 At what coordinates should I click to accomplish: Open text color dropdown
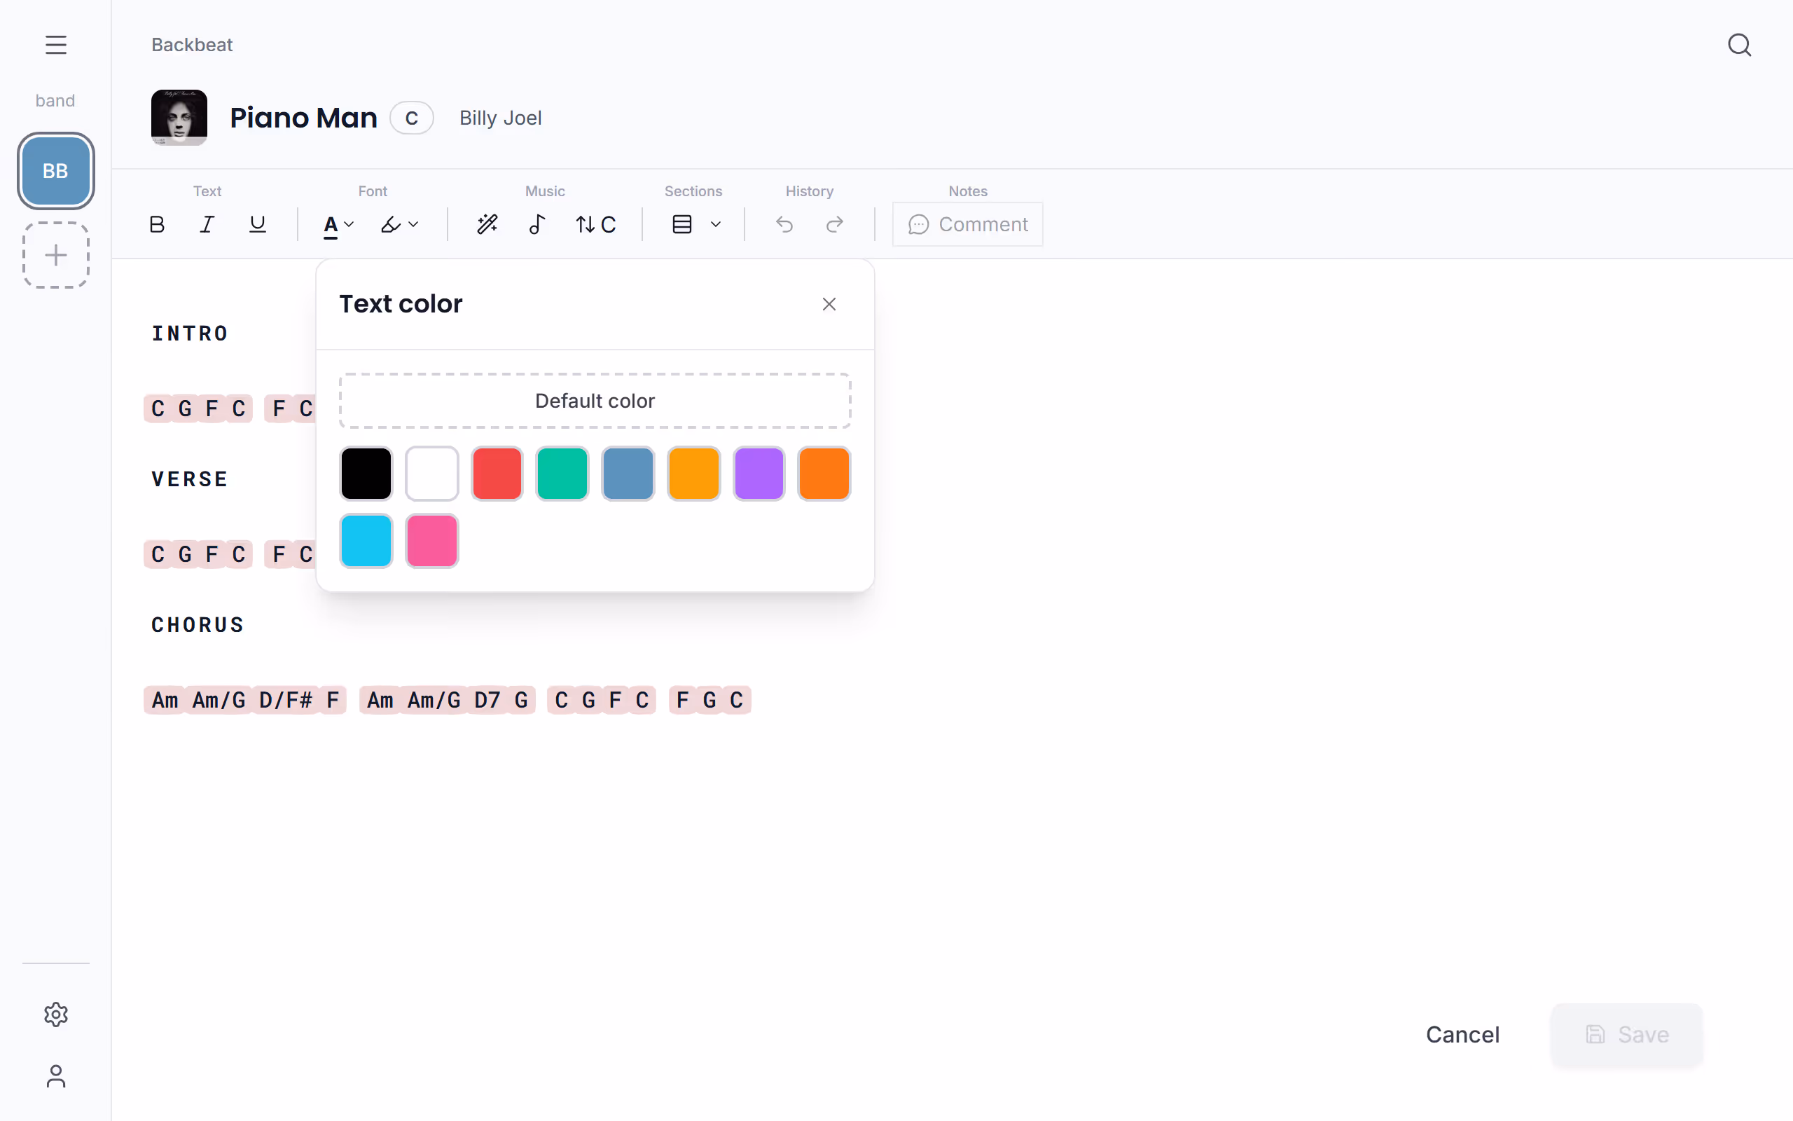(x=338, y=224)
